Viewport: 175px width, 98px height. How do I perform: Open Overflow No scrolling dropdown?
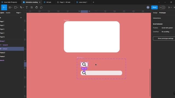[x=166, y=32]
